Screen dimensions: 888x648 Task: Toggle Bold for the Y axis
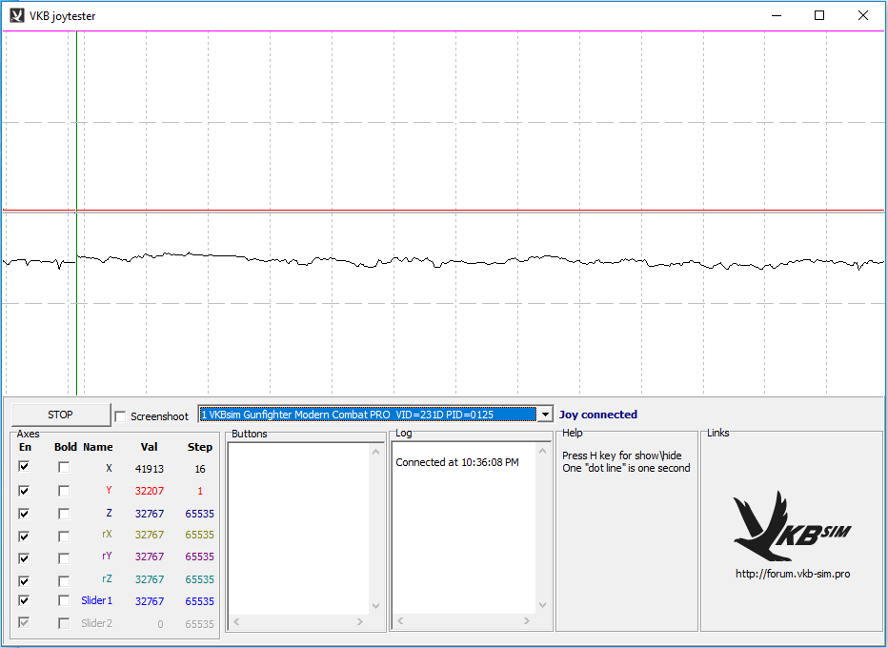(x=64, y=491)
